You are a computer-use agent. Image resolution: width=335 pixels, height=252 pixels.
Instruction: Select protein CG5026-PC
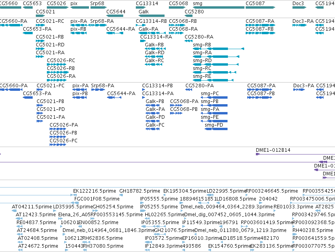tap(58, 145)
